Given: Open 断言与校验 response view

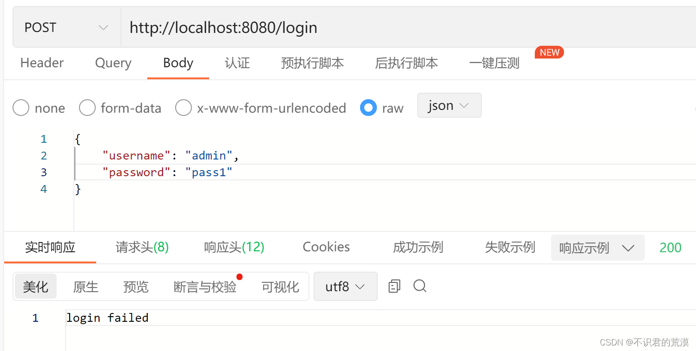Looking at the screenshot, I should (x=205, y=287).
